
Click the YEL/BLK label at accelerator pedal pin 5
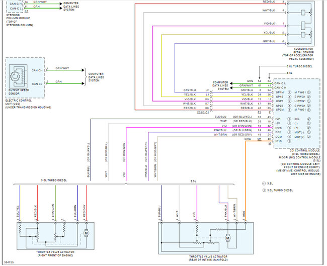[x=269, y=33]
